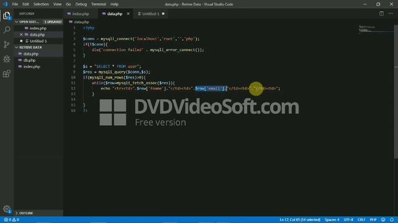This screenshot has width=398, height=223.
Task: Open the View menu
Action: coord(57,4)
